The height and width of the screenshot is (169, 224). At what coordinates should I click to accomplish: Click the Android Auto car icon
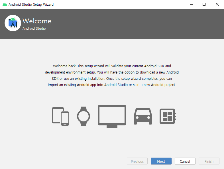point(143,116)
